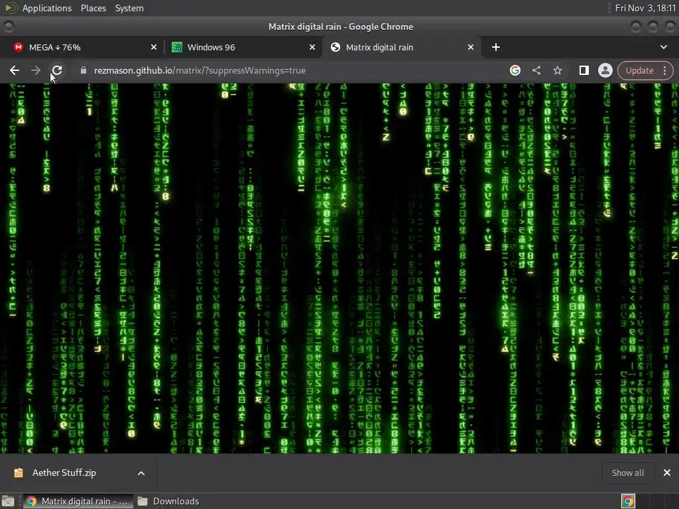Viewport: 679px width, 509px height.
Task: Click the globe favicon on Matrix tab
Action: coord(335,47)
